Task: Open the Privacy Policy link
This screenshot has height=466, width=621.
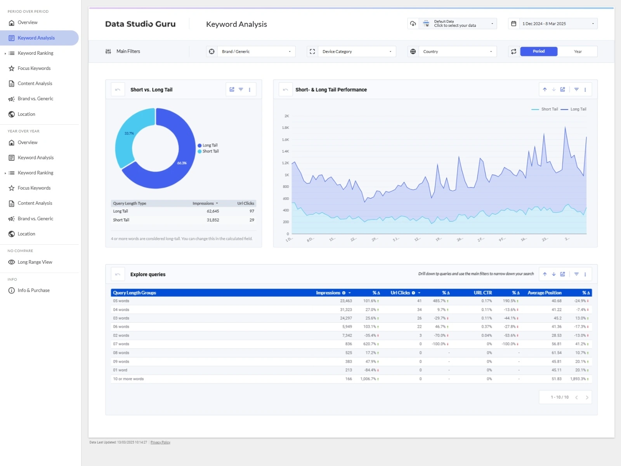Action: (x=160, y=442)
